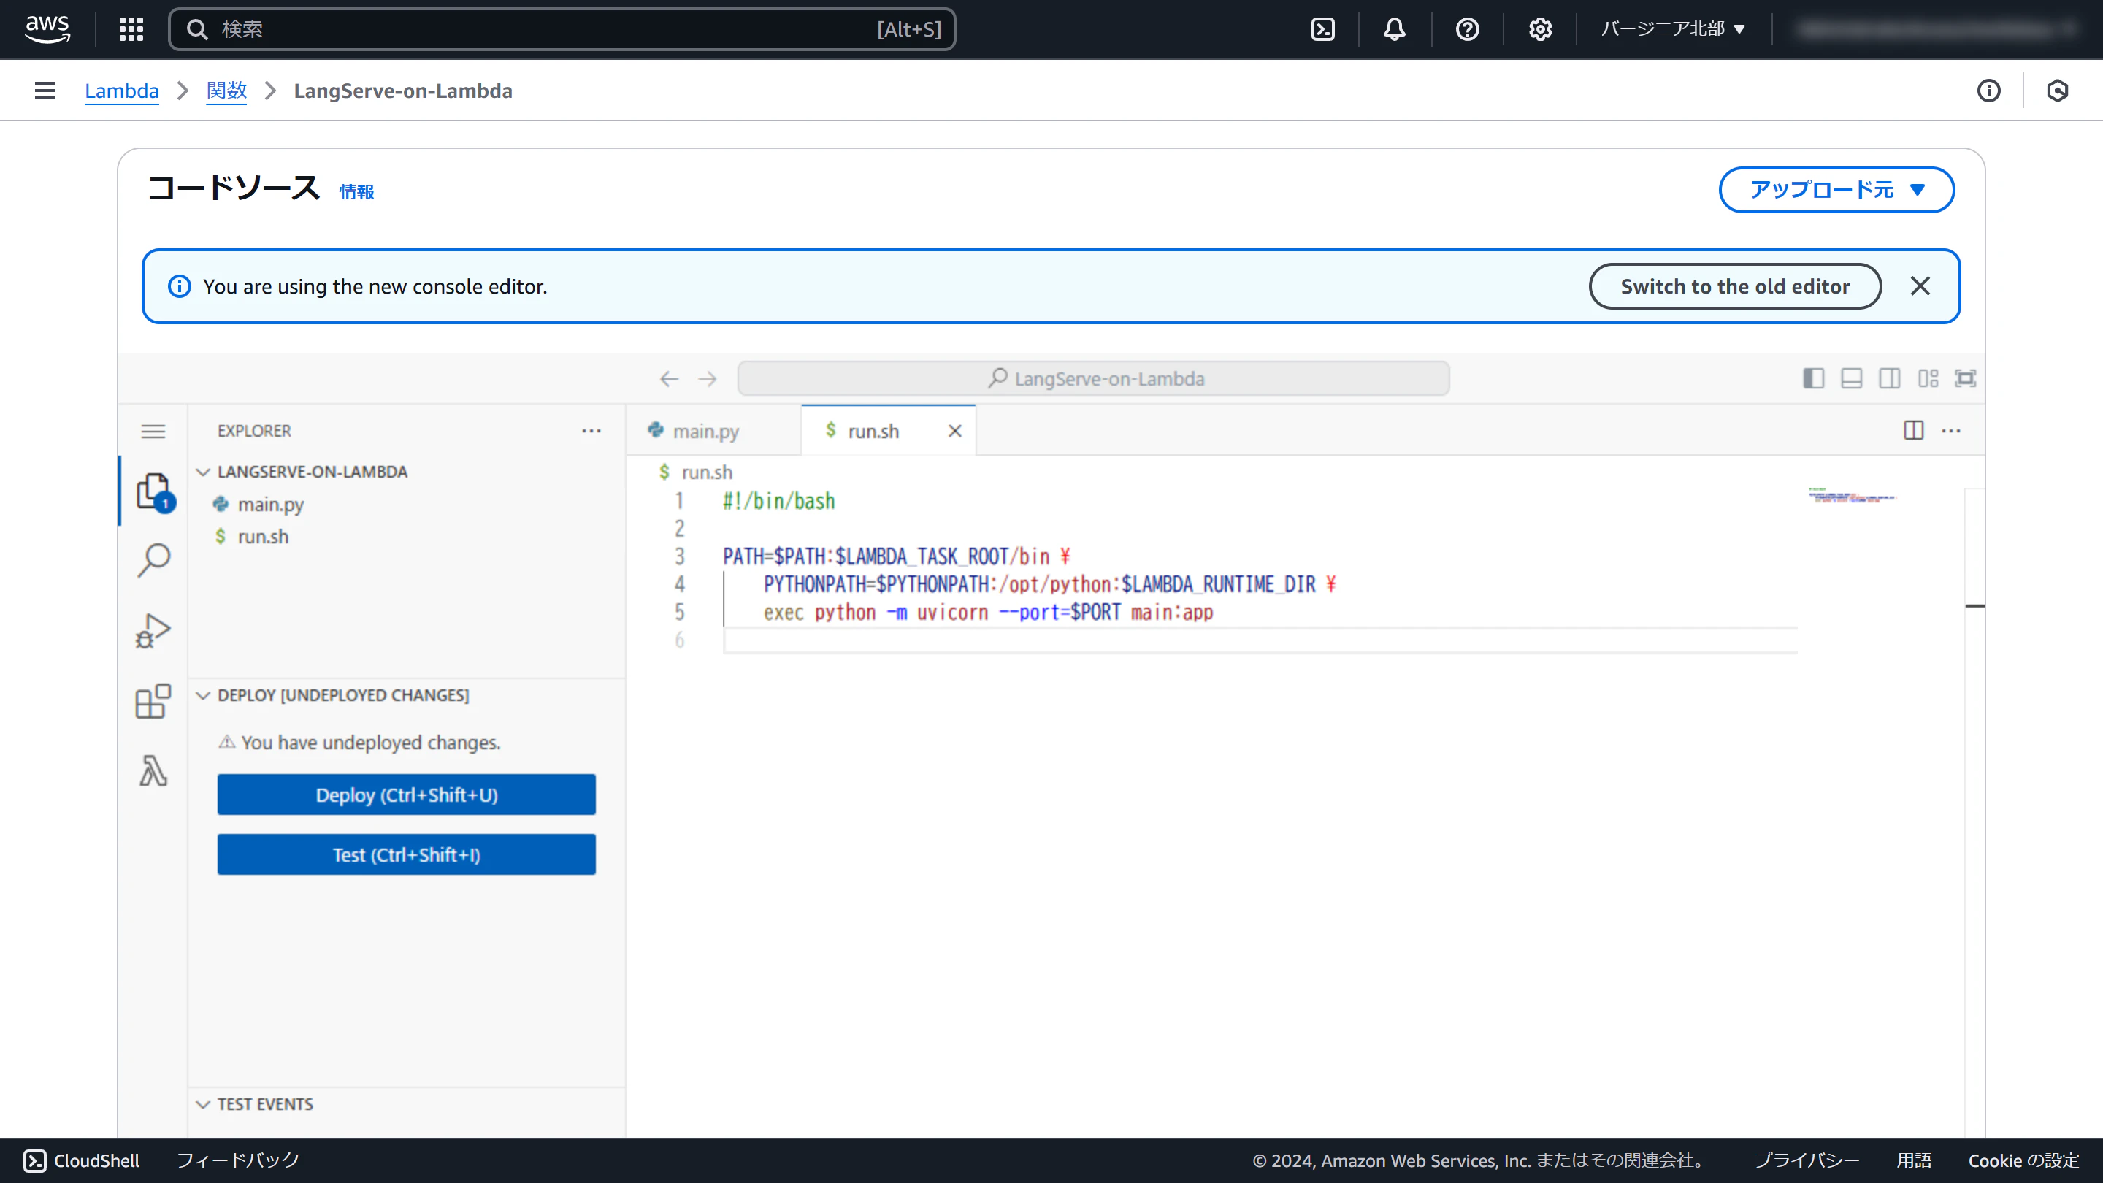Open CloudShell from the footer

click(x=82, y=1160)
